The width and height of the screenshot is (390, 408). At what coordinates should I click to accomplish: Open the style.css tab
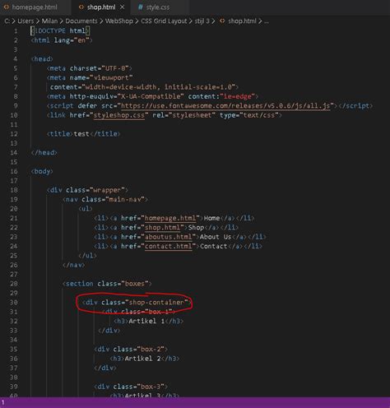click(158, 7)
